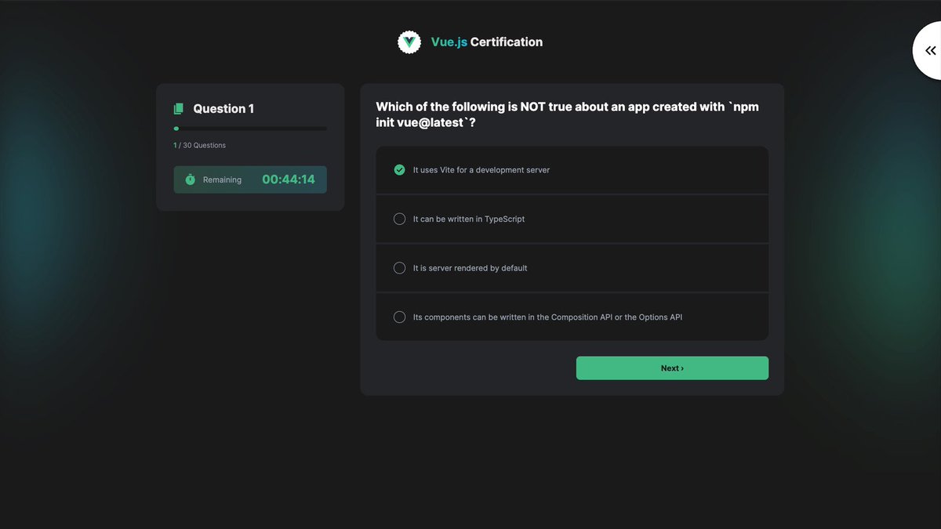Click the Vue.js Certification title link

click(x=487, y=42)
